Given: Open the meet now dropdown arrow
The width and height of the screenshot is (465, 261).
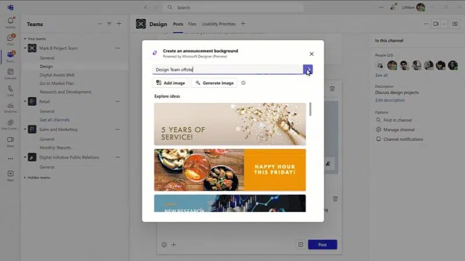Looking at the screenshot, I should [x=444, y=24].
